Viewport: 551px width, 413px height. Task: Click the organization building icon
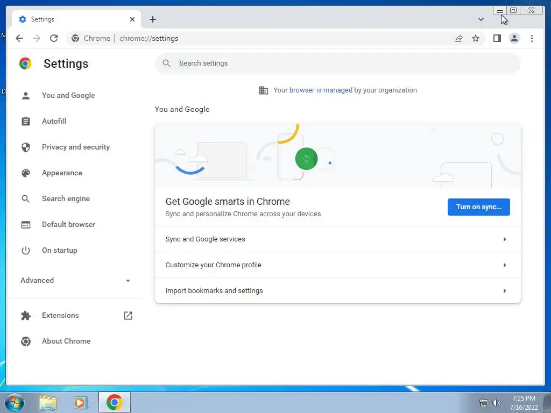pyautogui.click(x=263, y=90)
